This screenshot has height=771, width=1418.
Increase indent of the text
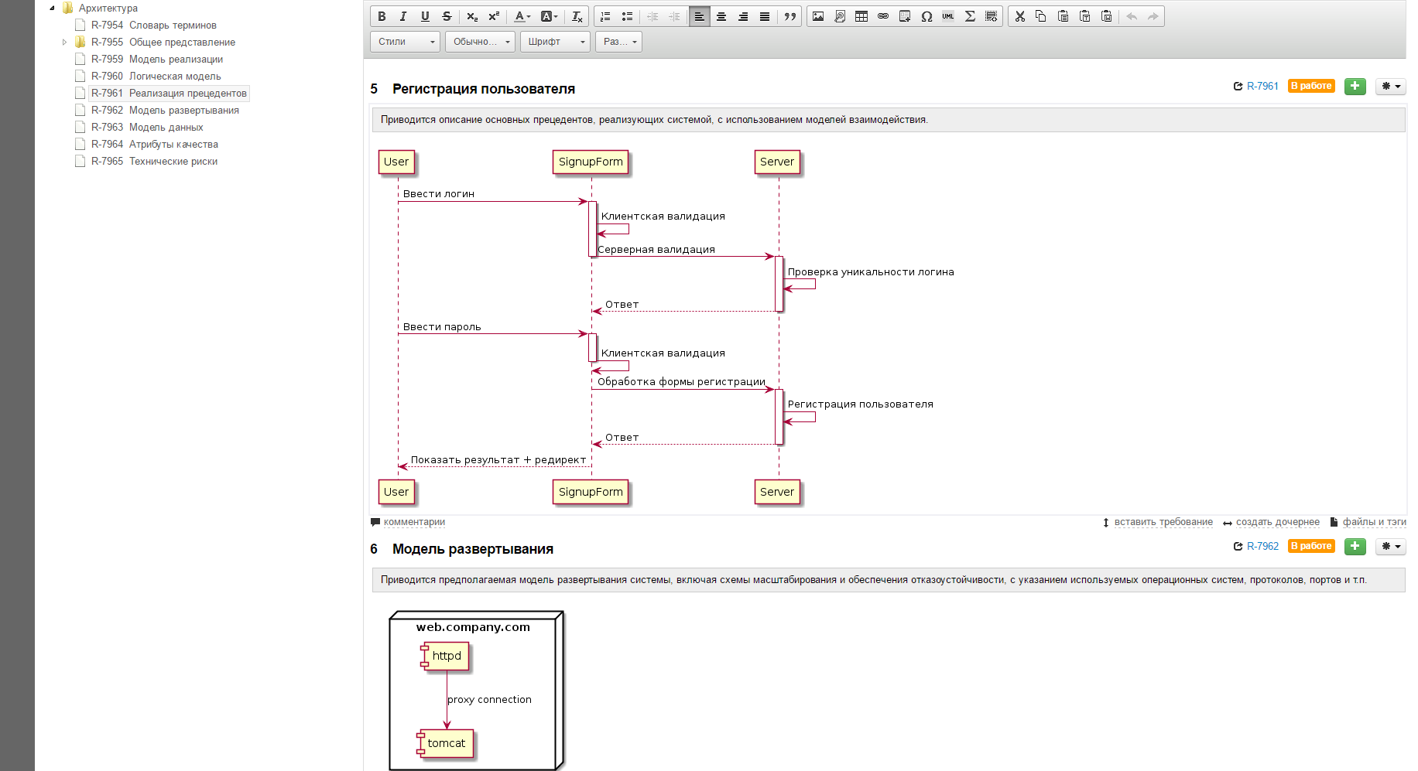(674, 16)
